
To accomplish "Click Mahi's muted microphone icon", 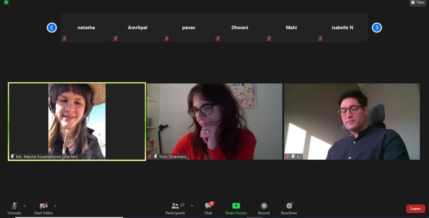I will [269, 39].
